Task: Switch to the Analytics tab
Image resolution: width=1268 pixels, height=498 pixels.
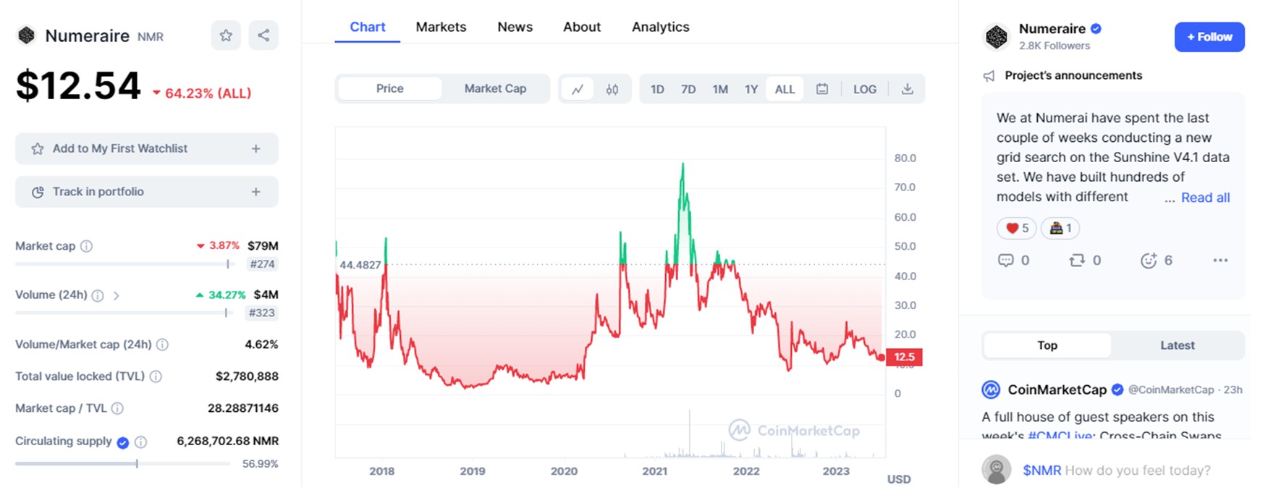Action: point(660,27)
